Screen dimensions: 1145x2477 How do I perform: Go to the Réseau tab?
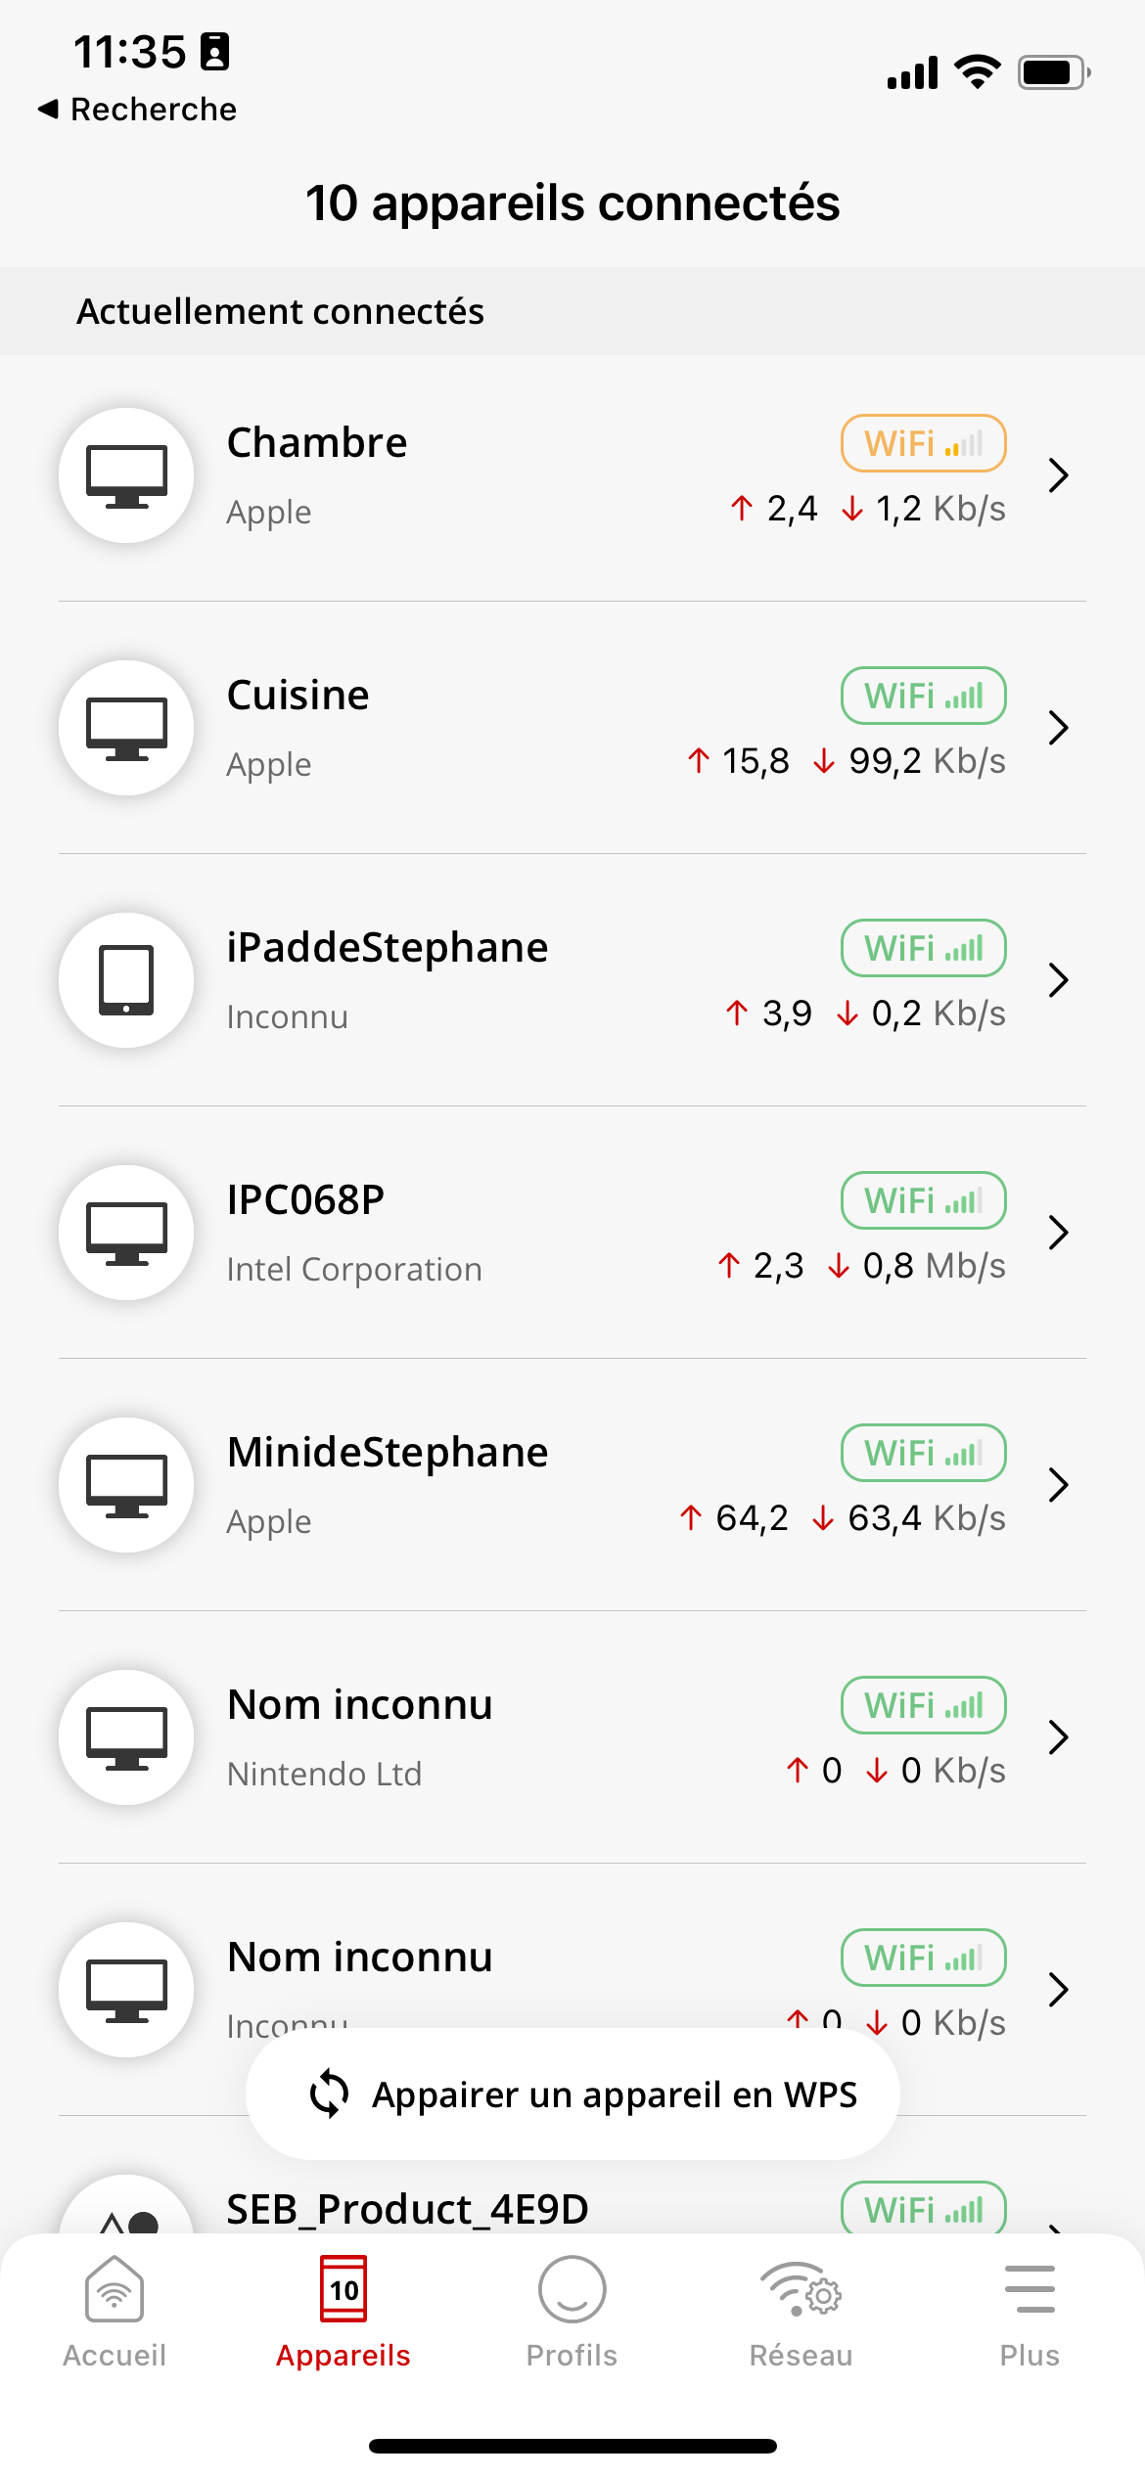click(x=801, y=2313)
